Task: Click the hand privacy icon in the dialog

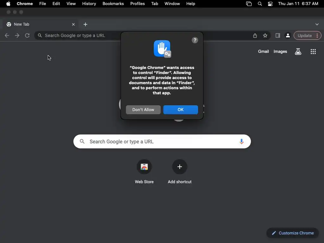Action: (x=162, y=49)
